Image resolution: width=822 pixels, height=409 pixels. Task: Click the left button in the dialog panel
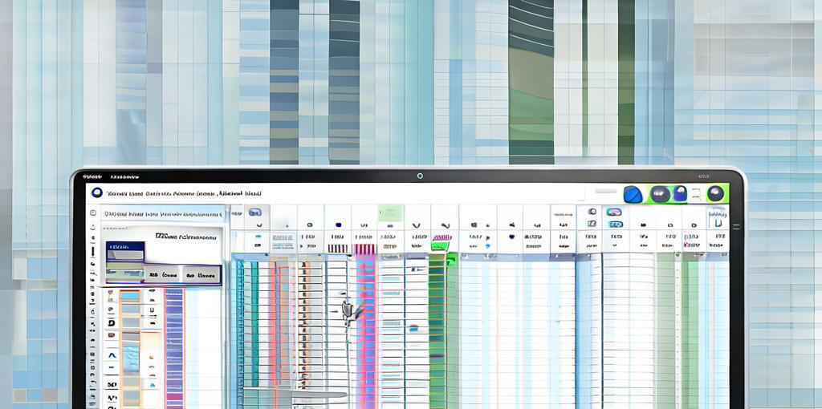[x=163, y=275]
